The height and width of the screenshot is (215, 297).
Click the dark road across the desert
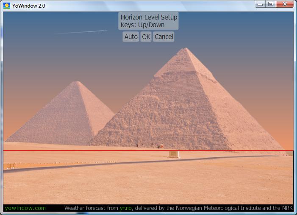click(x=127, y=161)
